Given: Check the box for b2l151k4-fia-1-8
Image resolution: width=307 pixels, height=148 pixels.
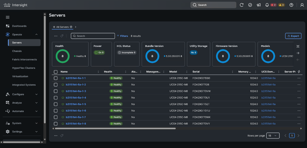Looking at the screenshot, I should [x=55, y=124].
